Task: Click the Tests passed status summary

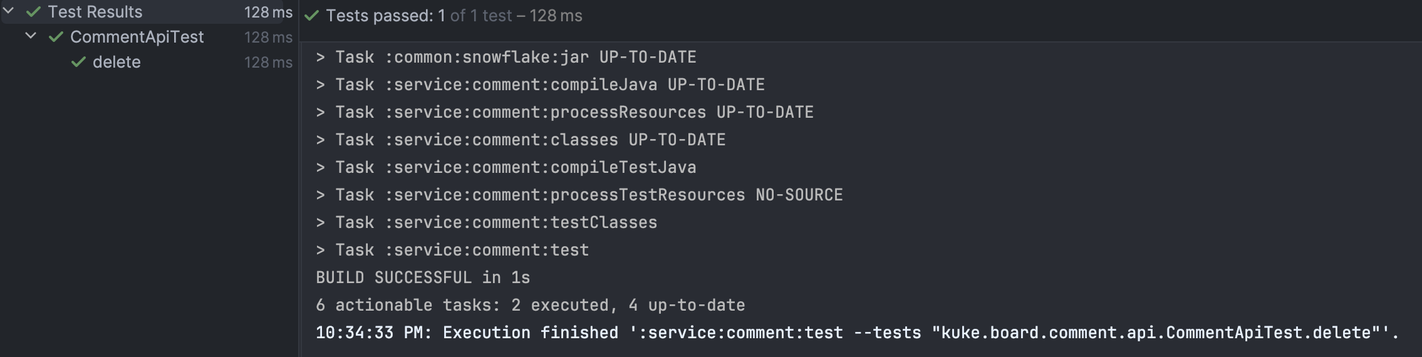Action: (454, 16)
